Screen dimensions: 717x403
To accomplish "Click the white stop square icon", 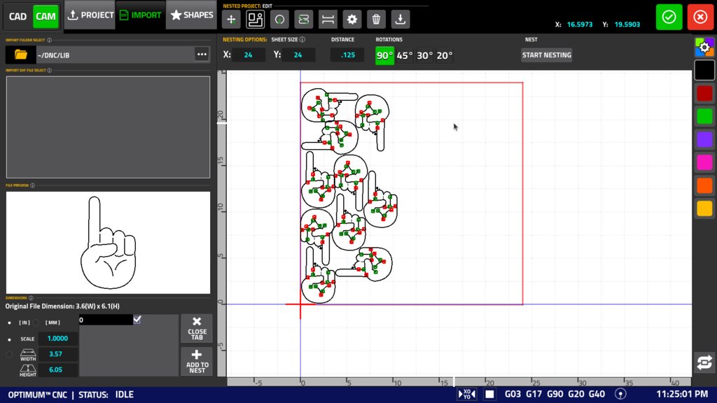I will click(x=489, y=394).
